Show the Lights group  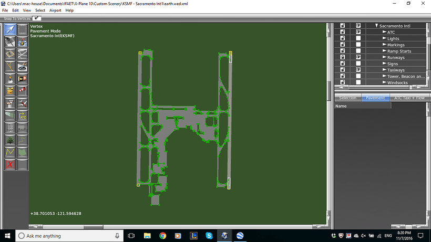click(358, 38)
